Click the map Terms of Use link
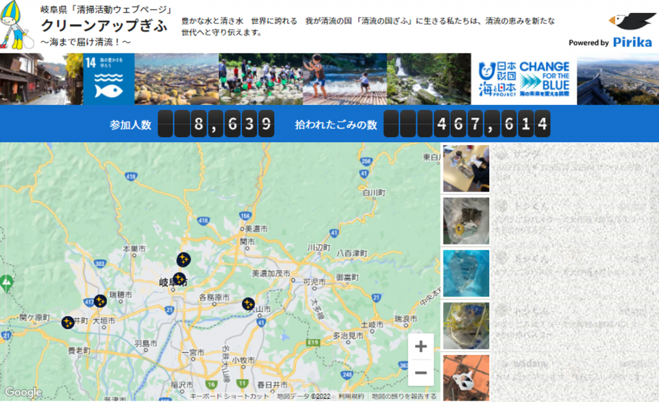 351,397
